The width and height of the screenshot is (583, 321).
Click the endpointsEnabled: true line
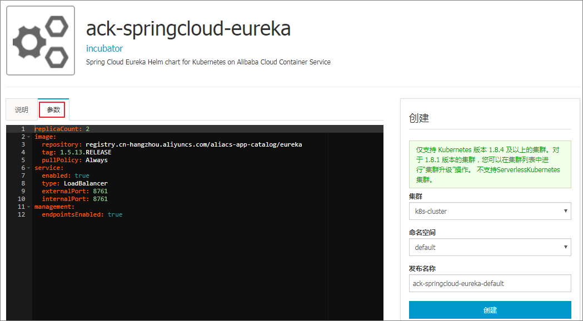[x=82, y=215]
